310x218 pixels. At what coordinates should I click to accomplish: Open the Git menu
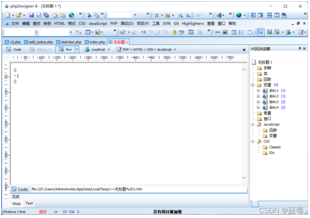(176, 24)
